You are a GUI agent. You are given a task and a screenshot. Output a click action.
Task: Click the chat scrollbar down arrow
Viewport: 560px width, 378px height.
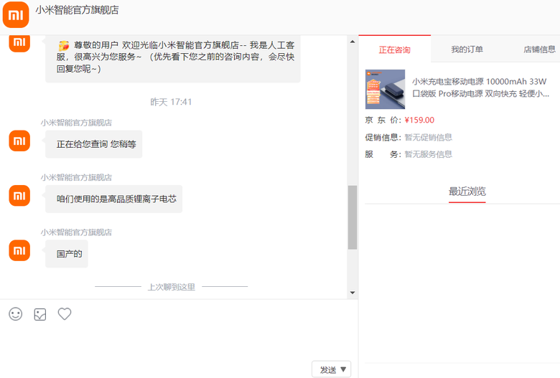click(x=353, y=293)
